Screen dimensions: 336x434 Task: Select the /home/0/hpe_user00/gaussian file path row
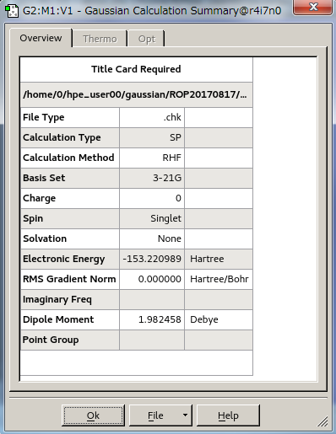pyautogui.click(x=136, y=94)
